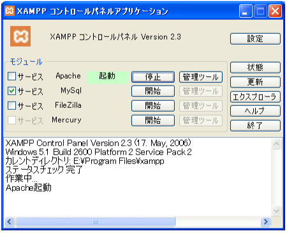Click the Apache 起動 status indicator
The image size is (287, 233).
107,77
